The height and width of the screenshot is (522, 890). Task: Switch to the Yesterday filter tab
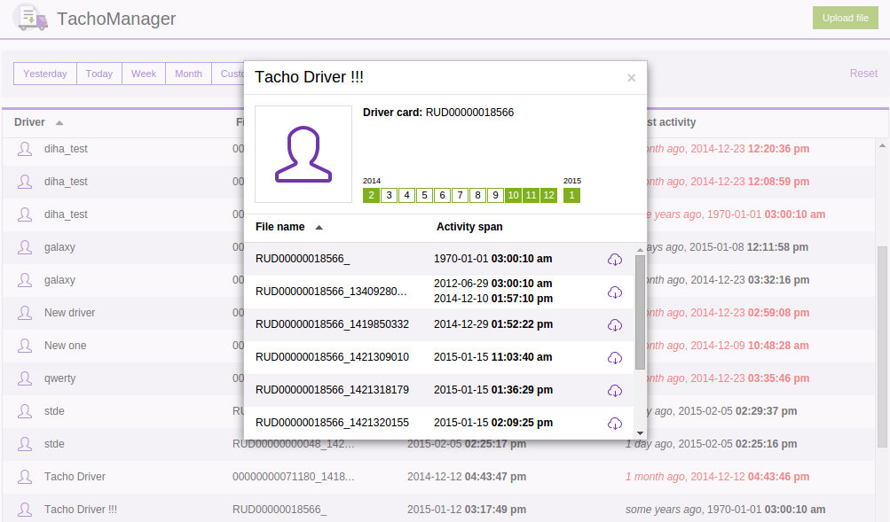point(44,74)
